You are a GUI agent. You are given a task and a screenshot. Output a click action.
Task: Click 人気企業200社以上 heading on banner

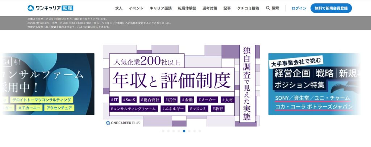(147, 62)
